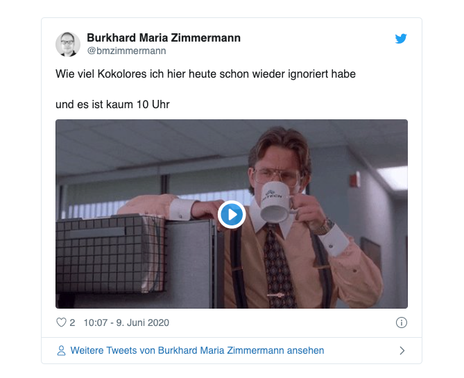Select the name Burkhard Maria Zimmermann
Screen dimensions: 464x378
164,38
